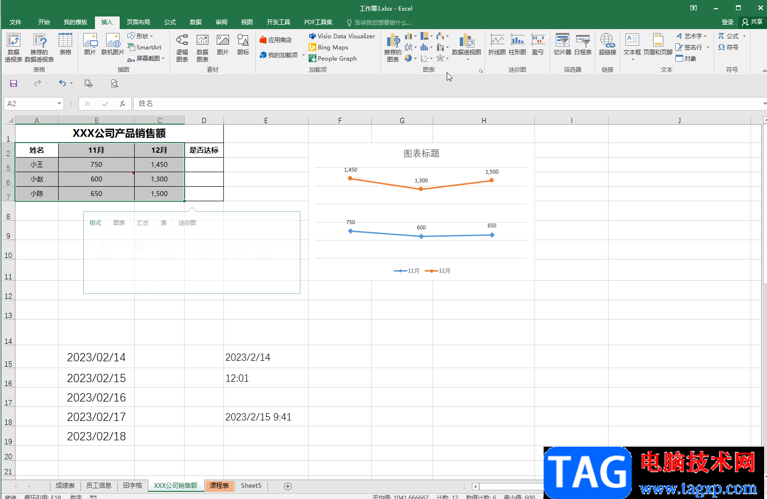767x499 pixels.
Task: Add a new sheet with the plus button
Action: pos(288,486)
